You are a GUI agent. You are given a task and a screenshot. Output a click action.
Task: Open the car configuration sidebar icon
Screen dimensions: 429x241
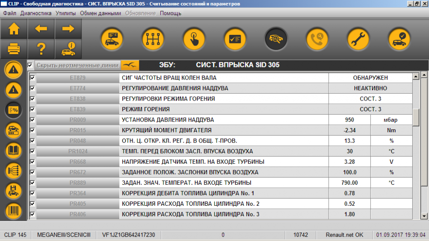click(13, 130)
